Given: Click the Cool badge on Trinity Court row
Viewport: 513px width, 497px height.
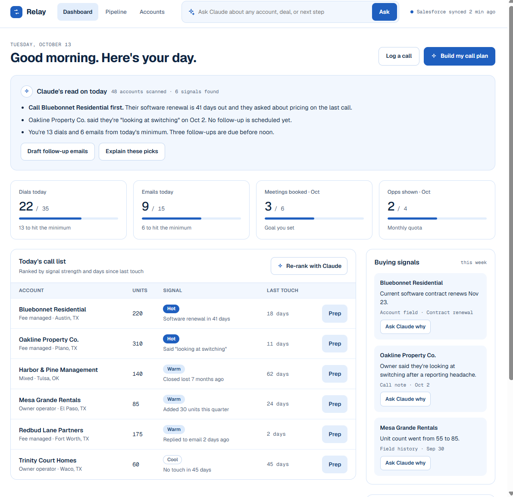Looking at the screenshot, I should (172, 459).
